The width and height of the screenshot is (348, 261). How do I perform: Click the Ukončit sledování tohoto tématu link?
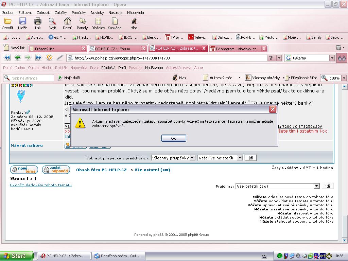click(x=41, y=185)
